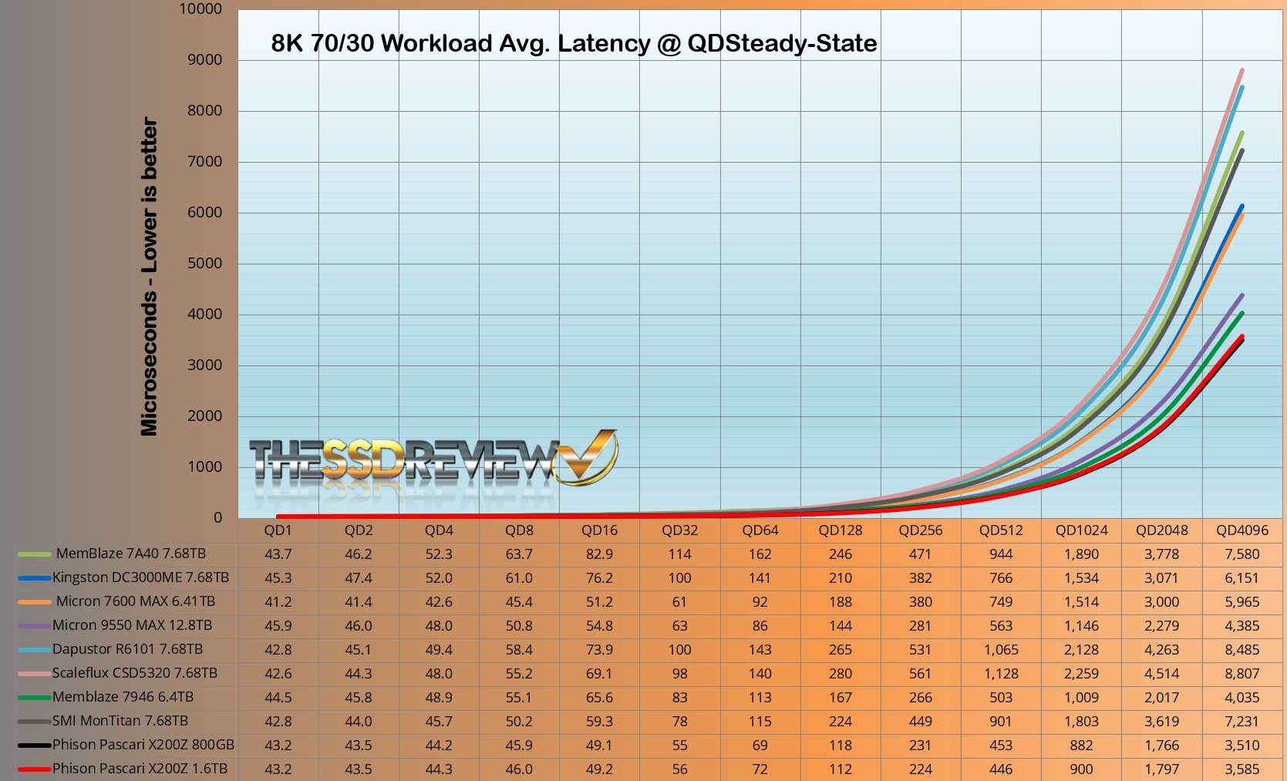The image size is (1287, 781).
Task: Select Phison 800GB's QD1024 value 882
Action: [x=1081, y=746]
